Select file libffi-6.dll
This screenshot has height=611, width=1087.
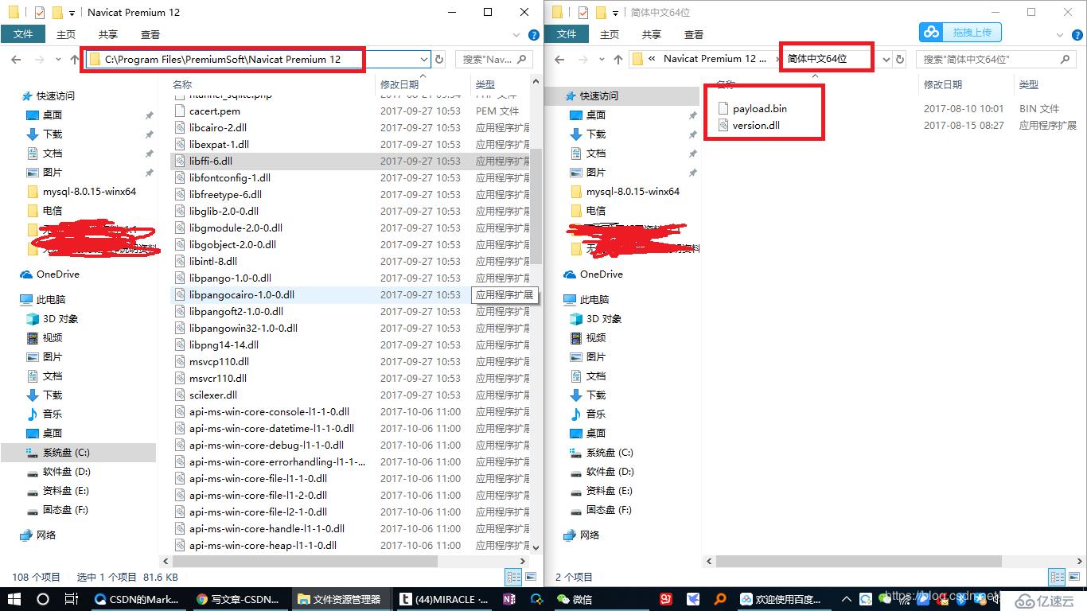pos(211,161)
